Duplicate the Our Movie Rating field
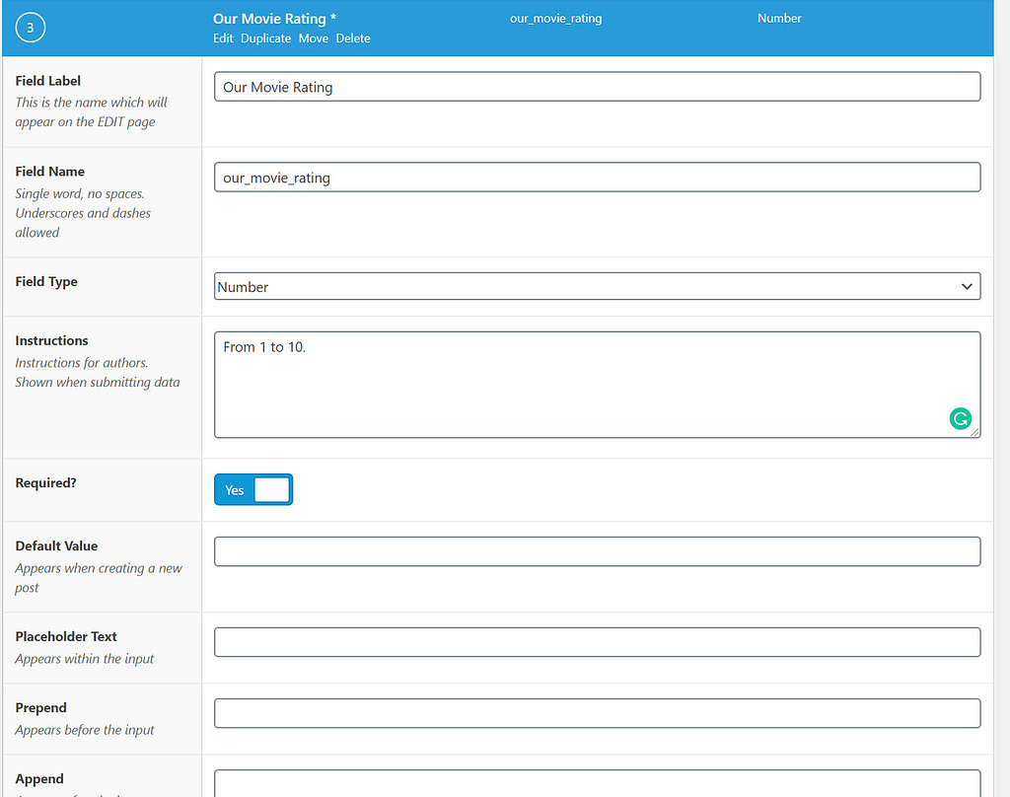The height and width of the screenshot is (797, 1010). pyautogui.click(x=265, y=37)
